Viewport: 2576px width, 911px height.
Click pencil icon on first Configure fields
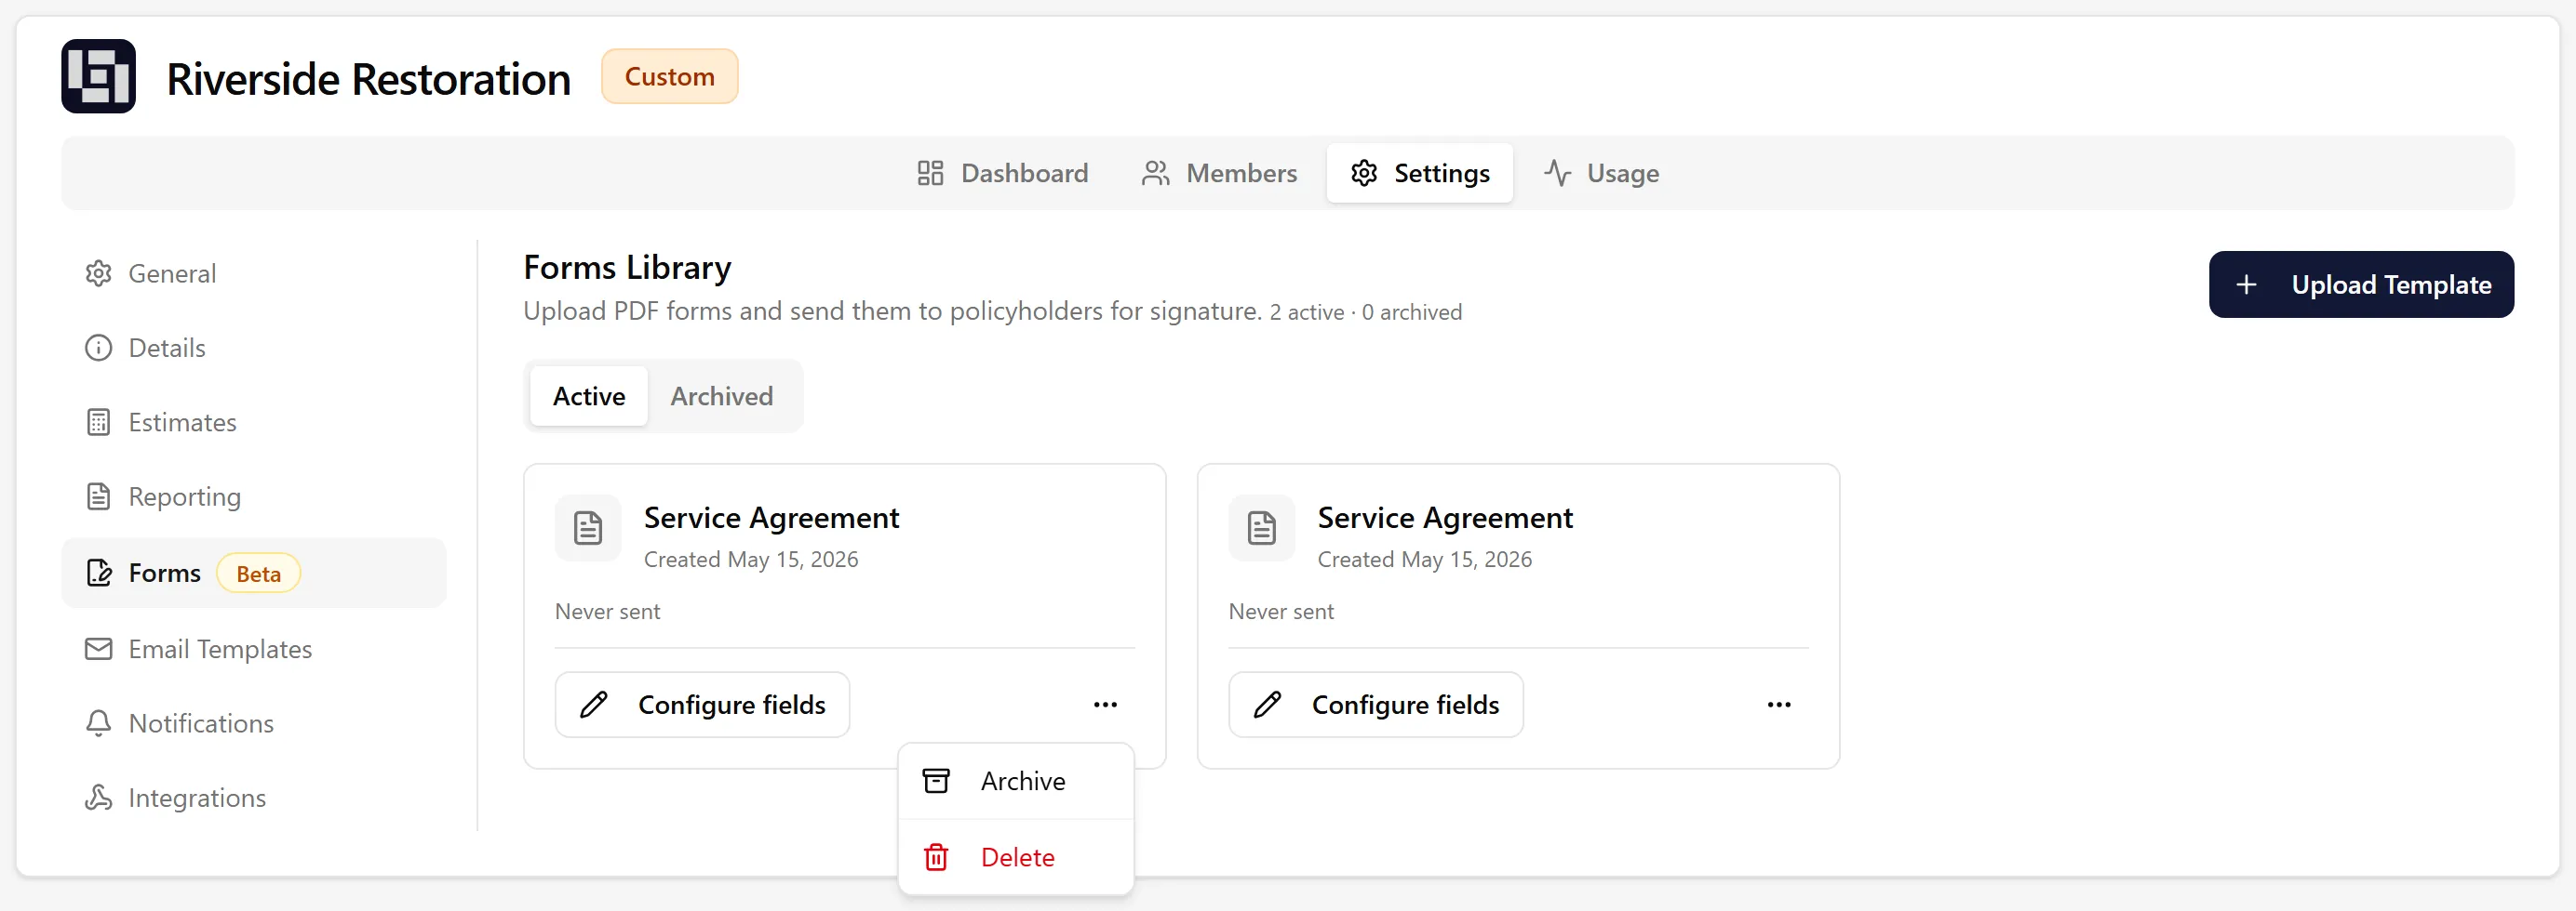click(x=594, y=706)
